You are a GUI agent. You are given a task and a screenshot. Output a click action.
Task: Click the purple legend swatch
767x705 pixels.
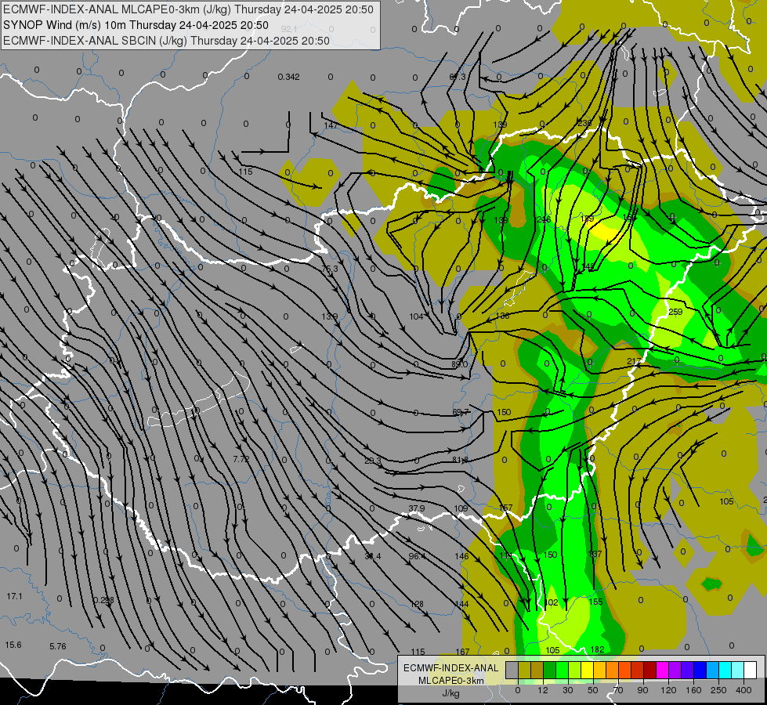(x=675, y=670)
